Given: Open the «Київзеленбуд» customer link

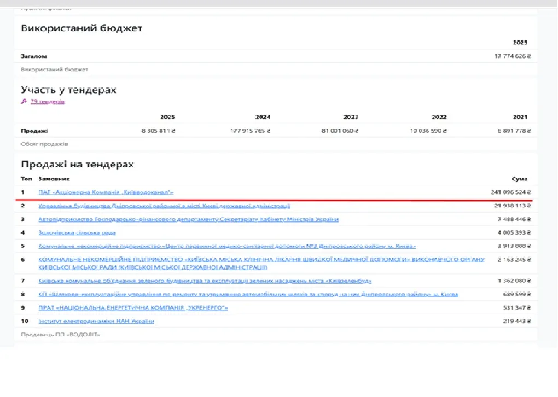Looking at the screenshot, I should [x=205, y=281].
